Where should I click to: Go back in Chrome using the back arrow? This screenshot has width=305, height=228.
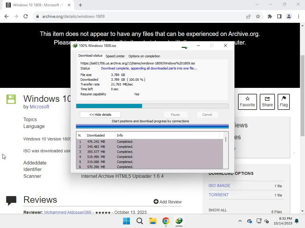(x=7, y=17)
